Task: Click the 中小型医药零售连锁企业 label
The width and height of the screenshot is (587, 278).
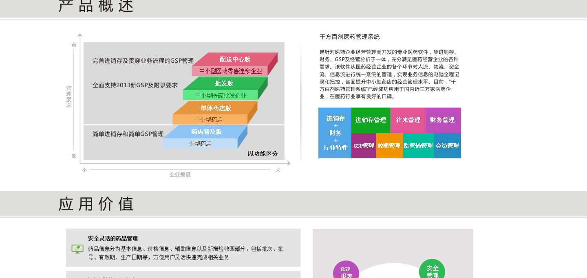Action: click(230, 71)
